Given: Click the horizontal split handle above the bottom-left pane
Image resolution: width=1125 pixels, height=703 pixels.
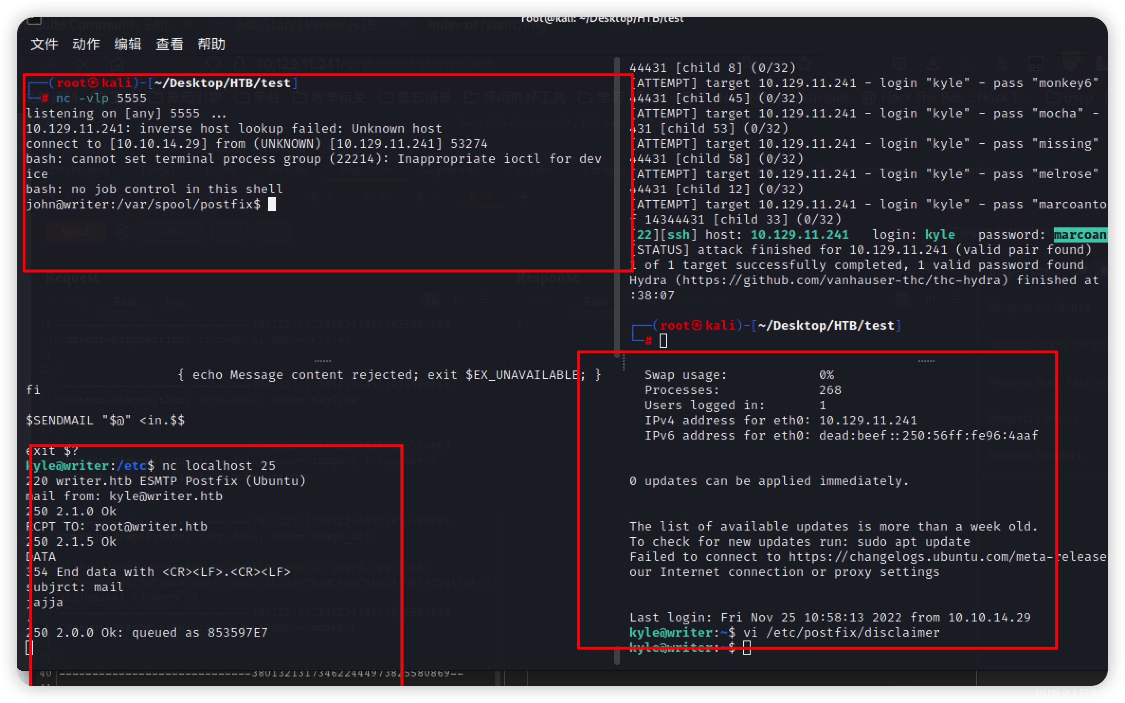Looking at the screenshot, I should point(322,361).
